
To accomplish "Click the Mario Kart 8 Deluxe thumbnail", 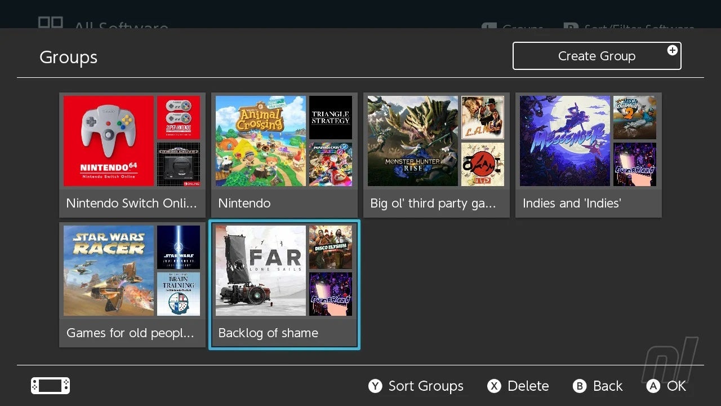I will click(331, 164).
